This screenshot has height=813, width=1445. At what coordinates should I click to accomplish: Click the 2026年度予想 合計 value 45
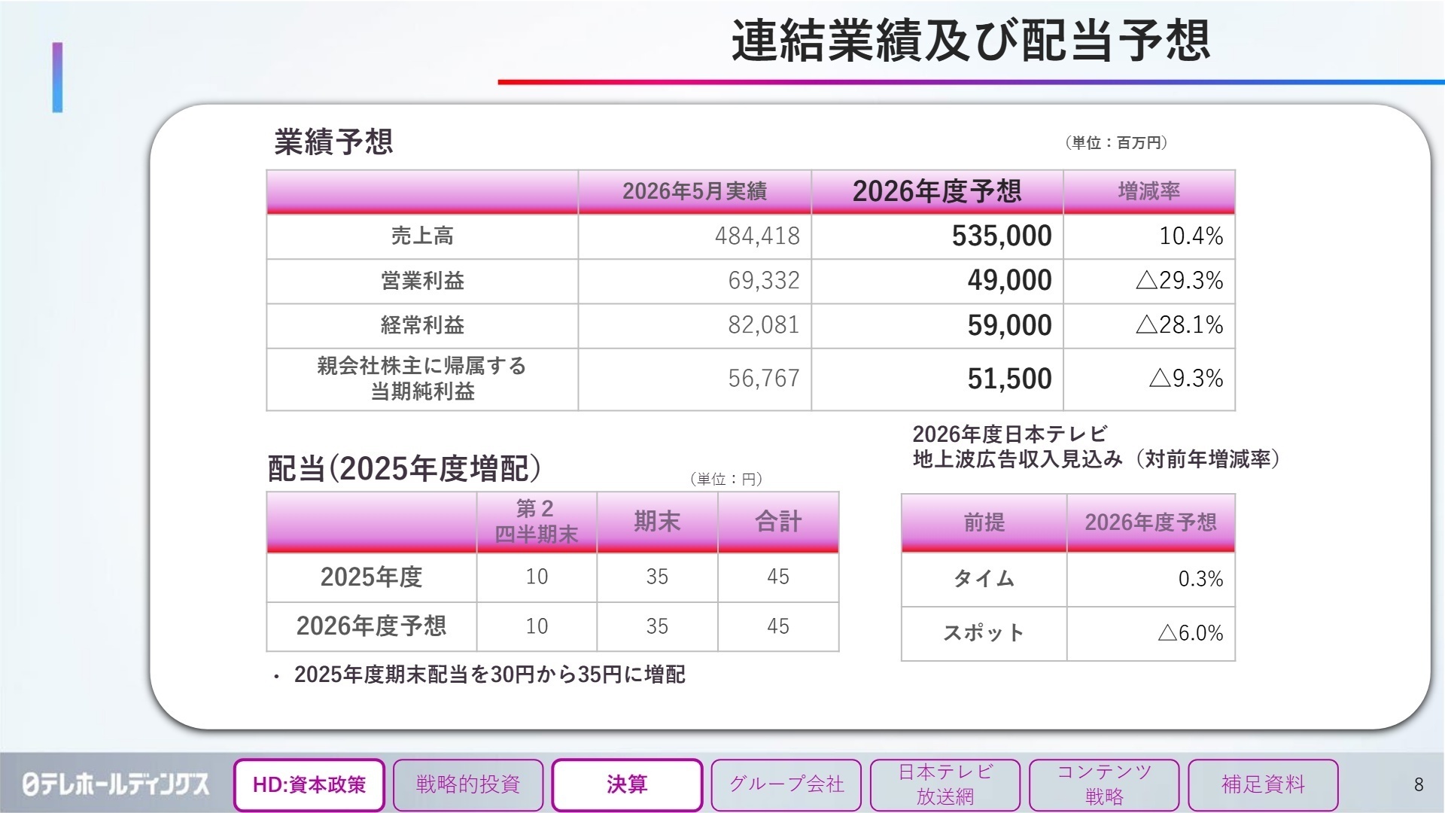778,626
